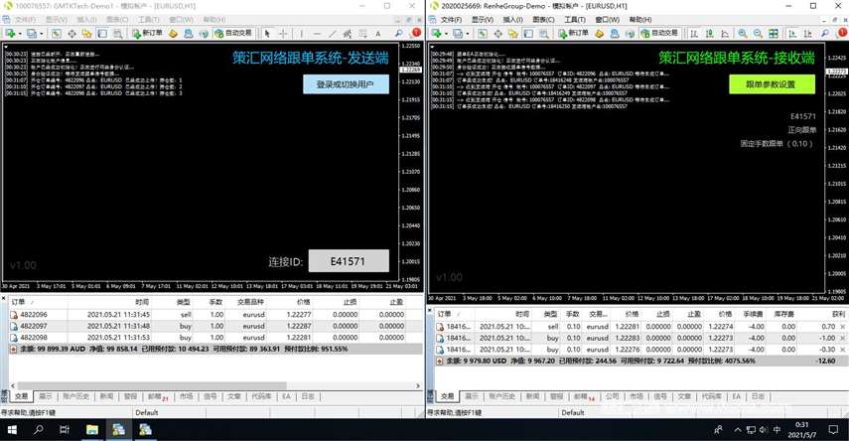Open the profiles dropdown arrow in left window
The height and width of the screenshot is (441, 849).
(x=41, y=34)
